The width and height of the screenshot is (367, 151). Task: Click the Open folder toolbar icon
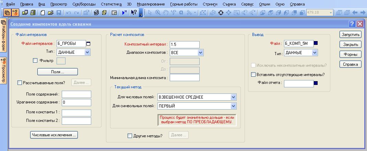click(51, 13)
